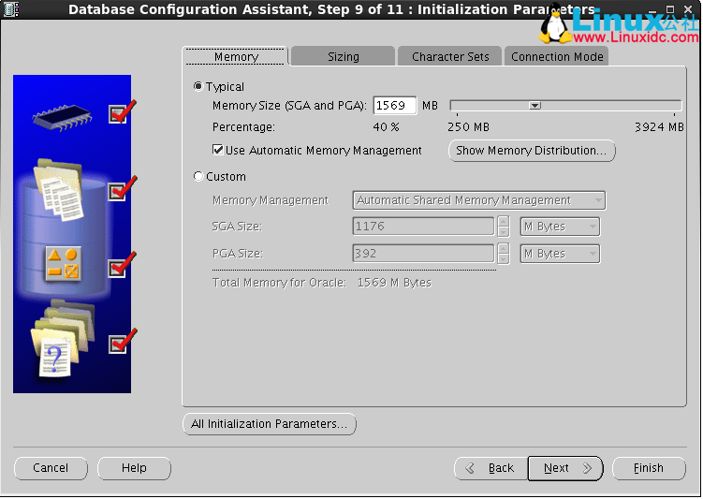
Task: Click the window menu icon in title bar
Action: pyautogui.click(x=12, y=10)
